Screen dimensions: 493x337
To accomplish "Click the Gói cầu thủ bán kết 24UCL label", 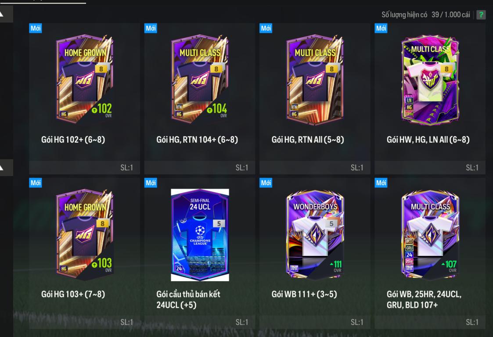I will [188, 300].
